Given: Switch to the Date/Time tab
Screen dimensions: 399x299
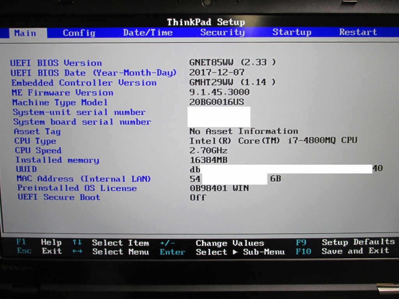Looking at the screenshot, I should pos(148,33).
